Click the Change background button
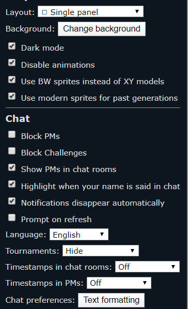 [102, 29]
